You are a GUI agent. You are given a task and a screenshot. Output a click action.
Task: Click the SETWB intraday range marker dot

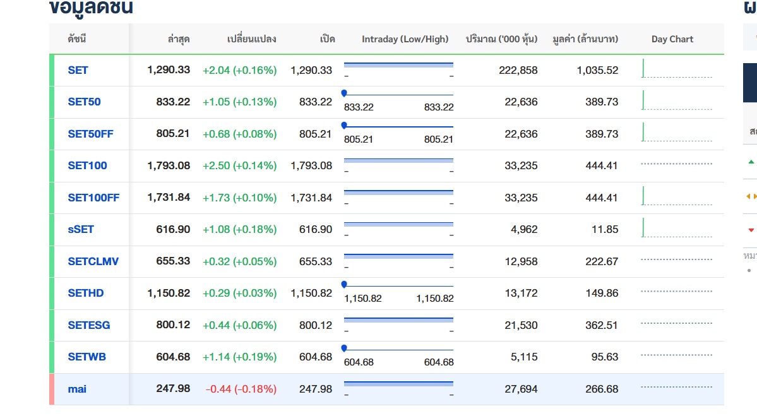pos(344,348)
